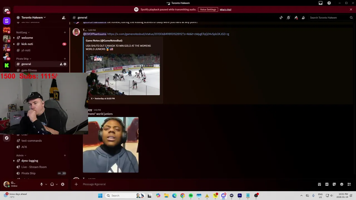Viewport: 356px width, 200px height.
Task: Open Spotify from the taskbar
Action: coord(191,196)
